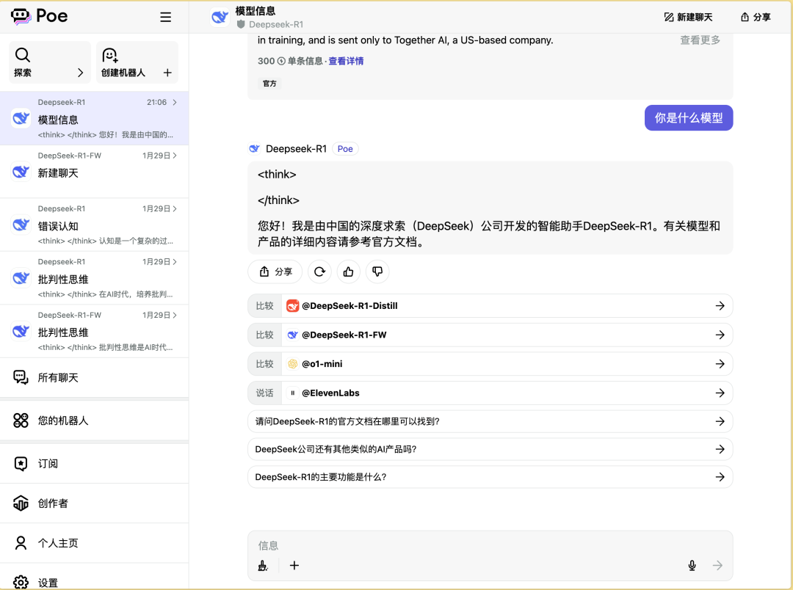The width and height of the screenshot is (793, 590).
Task: Open the 订阅 subscription page
Action: coord(95,464)
